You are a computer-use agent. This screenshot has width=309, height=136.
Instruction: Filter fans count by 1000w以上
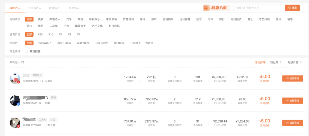coord(45,43)
